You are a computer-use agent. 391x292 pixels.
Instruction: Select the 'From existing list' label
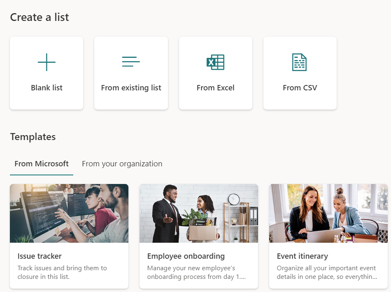pyautogui.click(x=131, y=87)
